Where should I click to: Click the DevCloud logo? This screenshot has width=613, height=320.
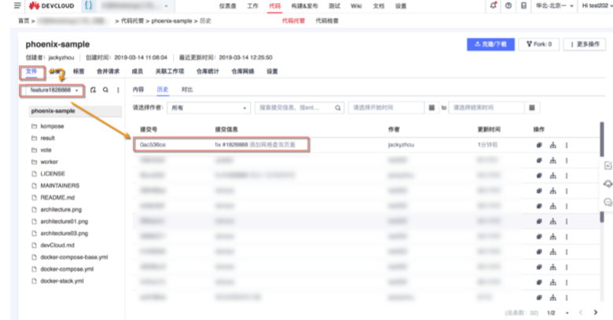[x=51, y=5]
